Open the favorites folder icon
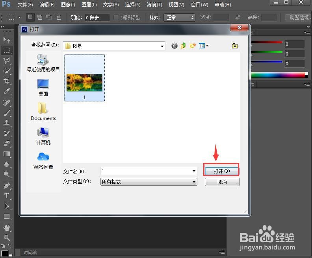Viewport: 312px width, 258px height. 235,46
